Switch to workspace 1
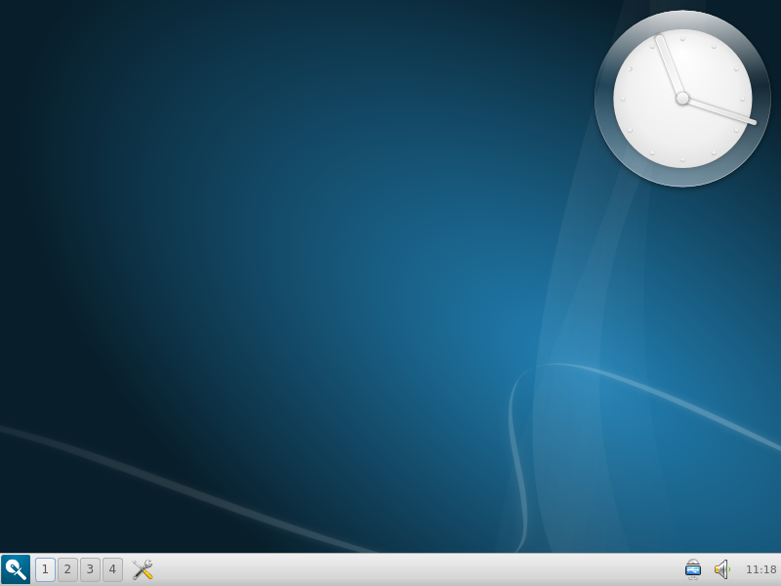 click(x=45, y=569)
